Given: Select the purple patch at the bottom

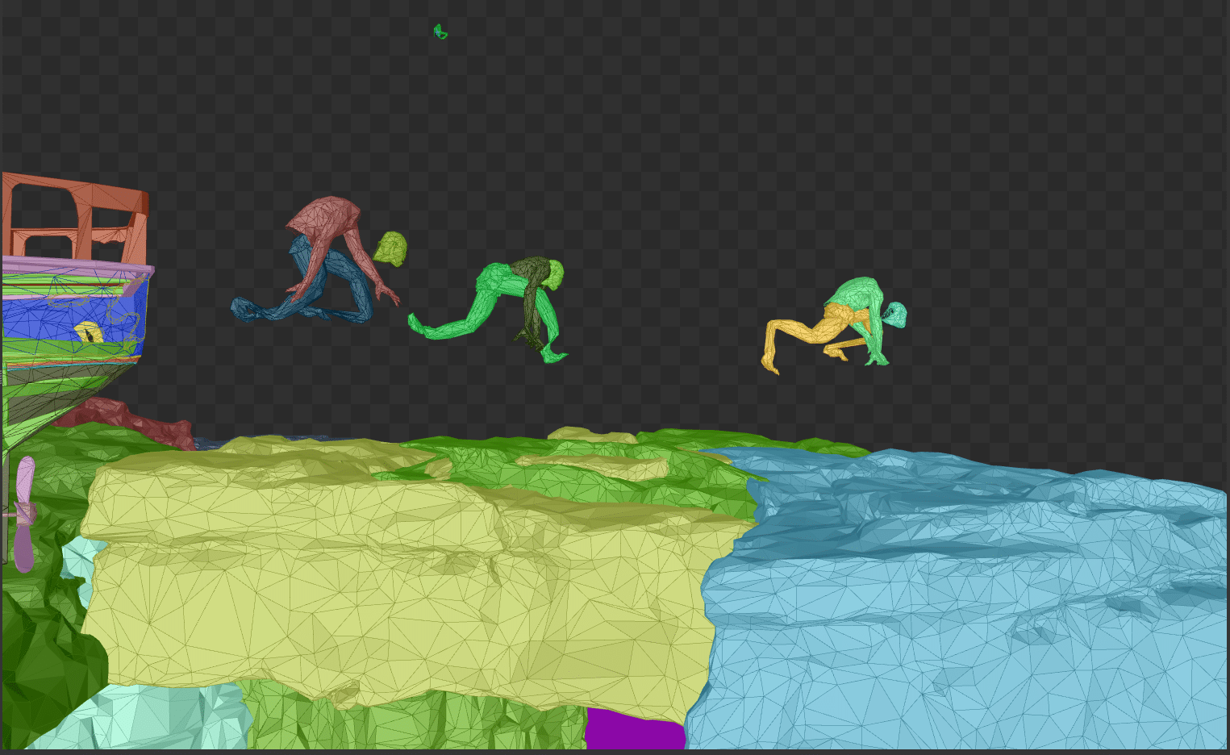Looking at the screenshot, I should 635,731.
